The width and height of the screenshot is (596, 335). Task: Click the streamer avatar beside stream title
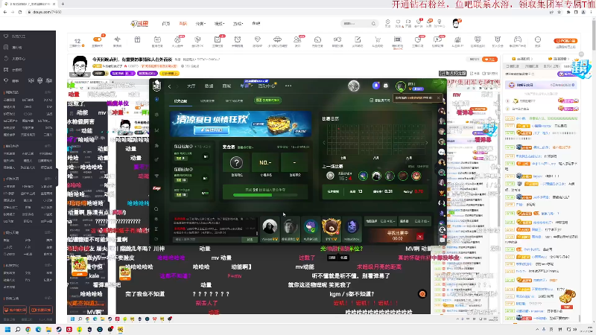point(80,66)
